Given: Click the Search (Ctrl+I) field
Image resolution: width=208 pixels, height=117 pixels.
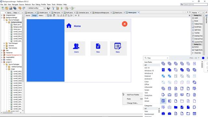Looking at the screenshot, I should 195,4.
